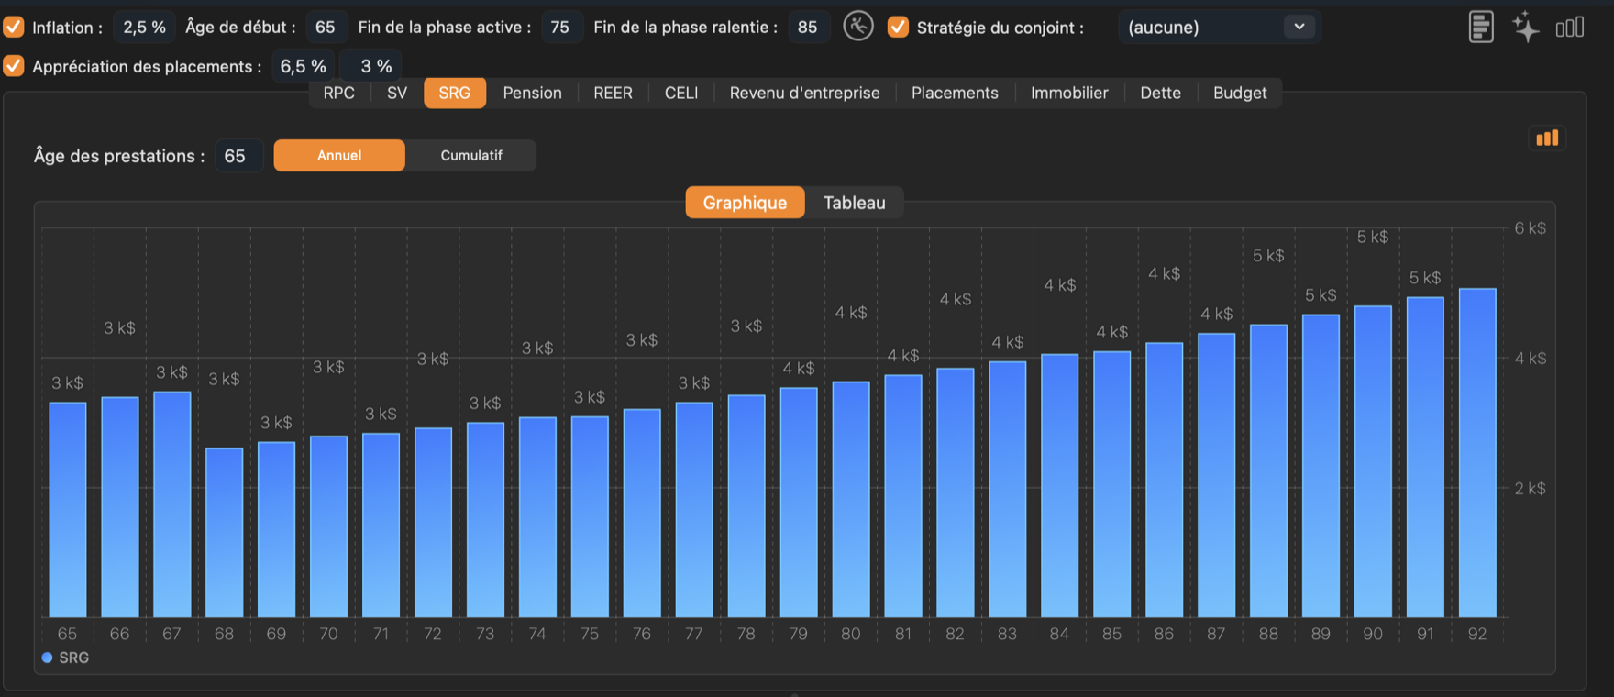Open the Immobilier tab
Image resolution: width=1614 pixels, height=697 pixels.
(x=1069, y=93)
